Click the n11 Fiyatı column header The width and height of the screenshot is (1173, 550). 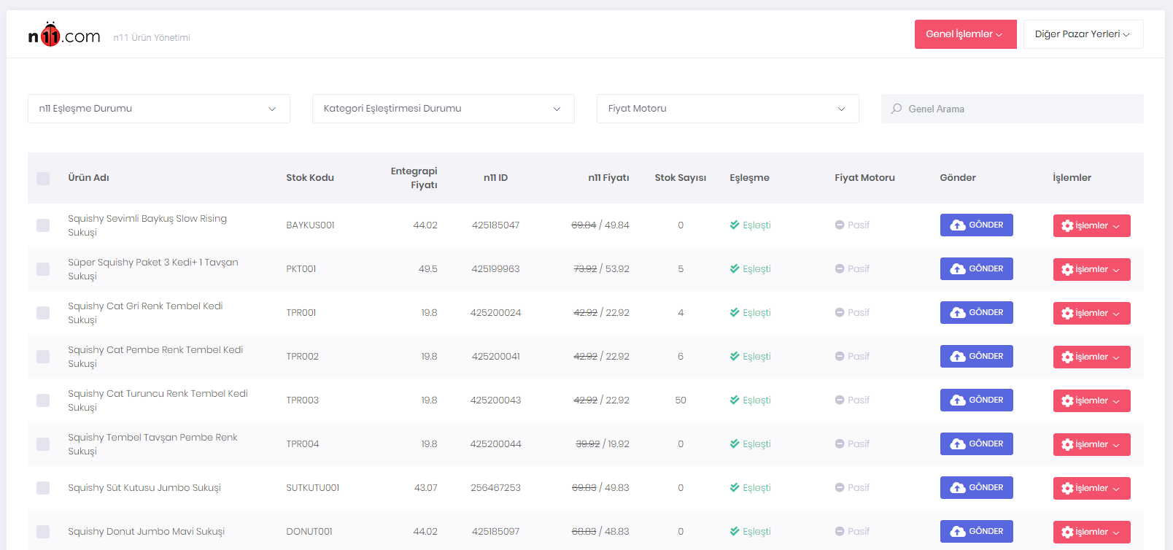[x=608, y=178]
